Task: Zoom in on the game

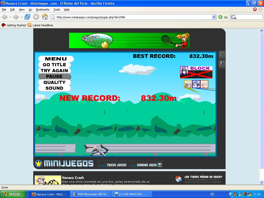Action: [x=222, y=55]
